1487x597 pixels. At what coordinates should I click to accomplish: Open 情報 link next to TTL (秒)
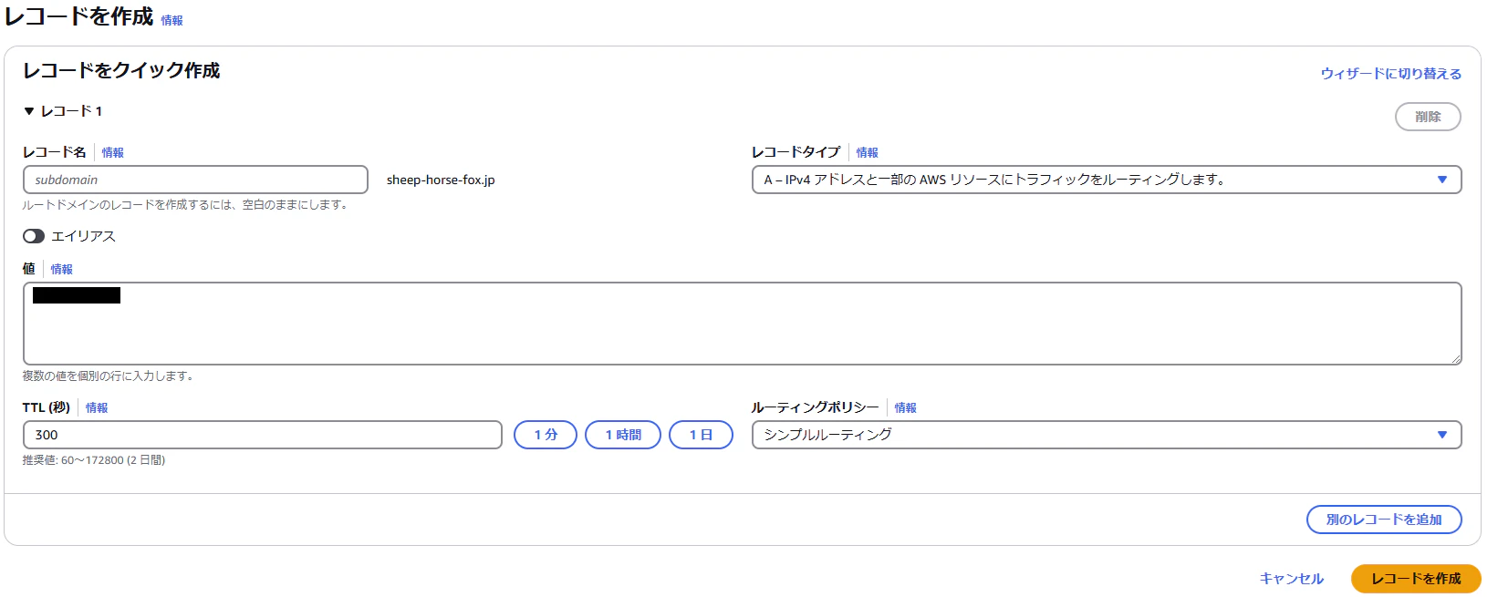tap(97, 408)
